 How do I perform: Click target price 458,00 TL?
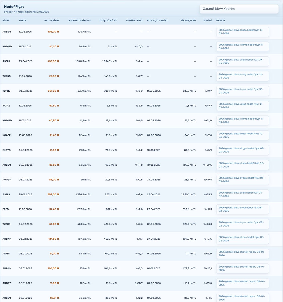pos(53,61)
